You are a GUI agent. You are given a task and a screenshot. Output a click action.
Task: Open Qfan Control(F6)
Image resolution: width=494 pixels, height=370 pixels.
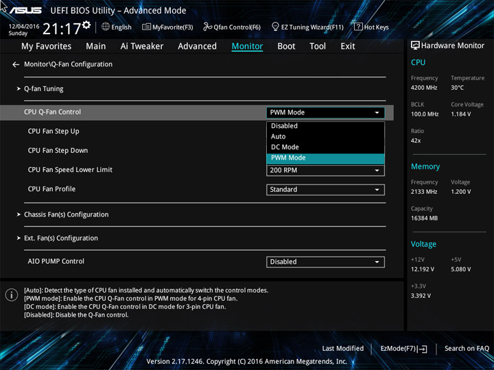click(x=232, y=27)
